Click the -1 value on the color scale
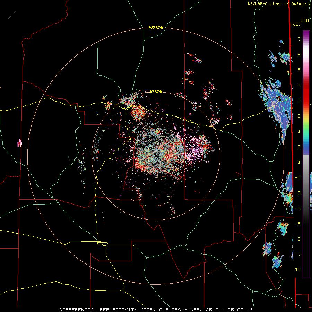Viewport: 312px width, 312px height. point(298,162)
